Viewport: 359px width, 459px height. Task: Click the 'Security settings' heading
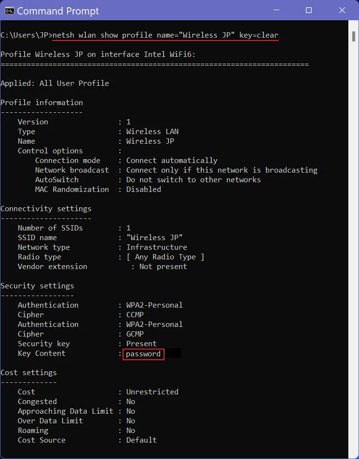37,286
